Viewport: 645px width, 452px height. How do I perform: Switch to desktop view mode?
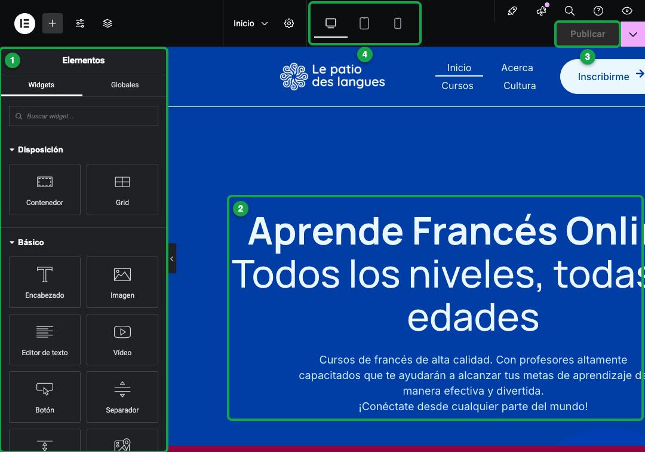point(331,23)
